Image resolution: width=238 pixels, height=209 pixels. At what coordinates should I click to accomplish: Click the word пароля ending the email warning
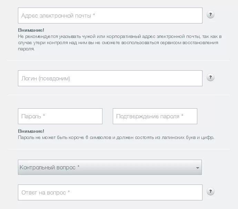[26, 49]
